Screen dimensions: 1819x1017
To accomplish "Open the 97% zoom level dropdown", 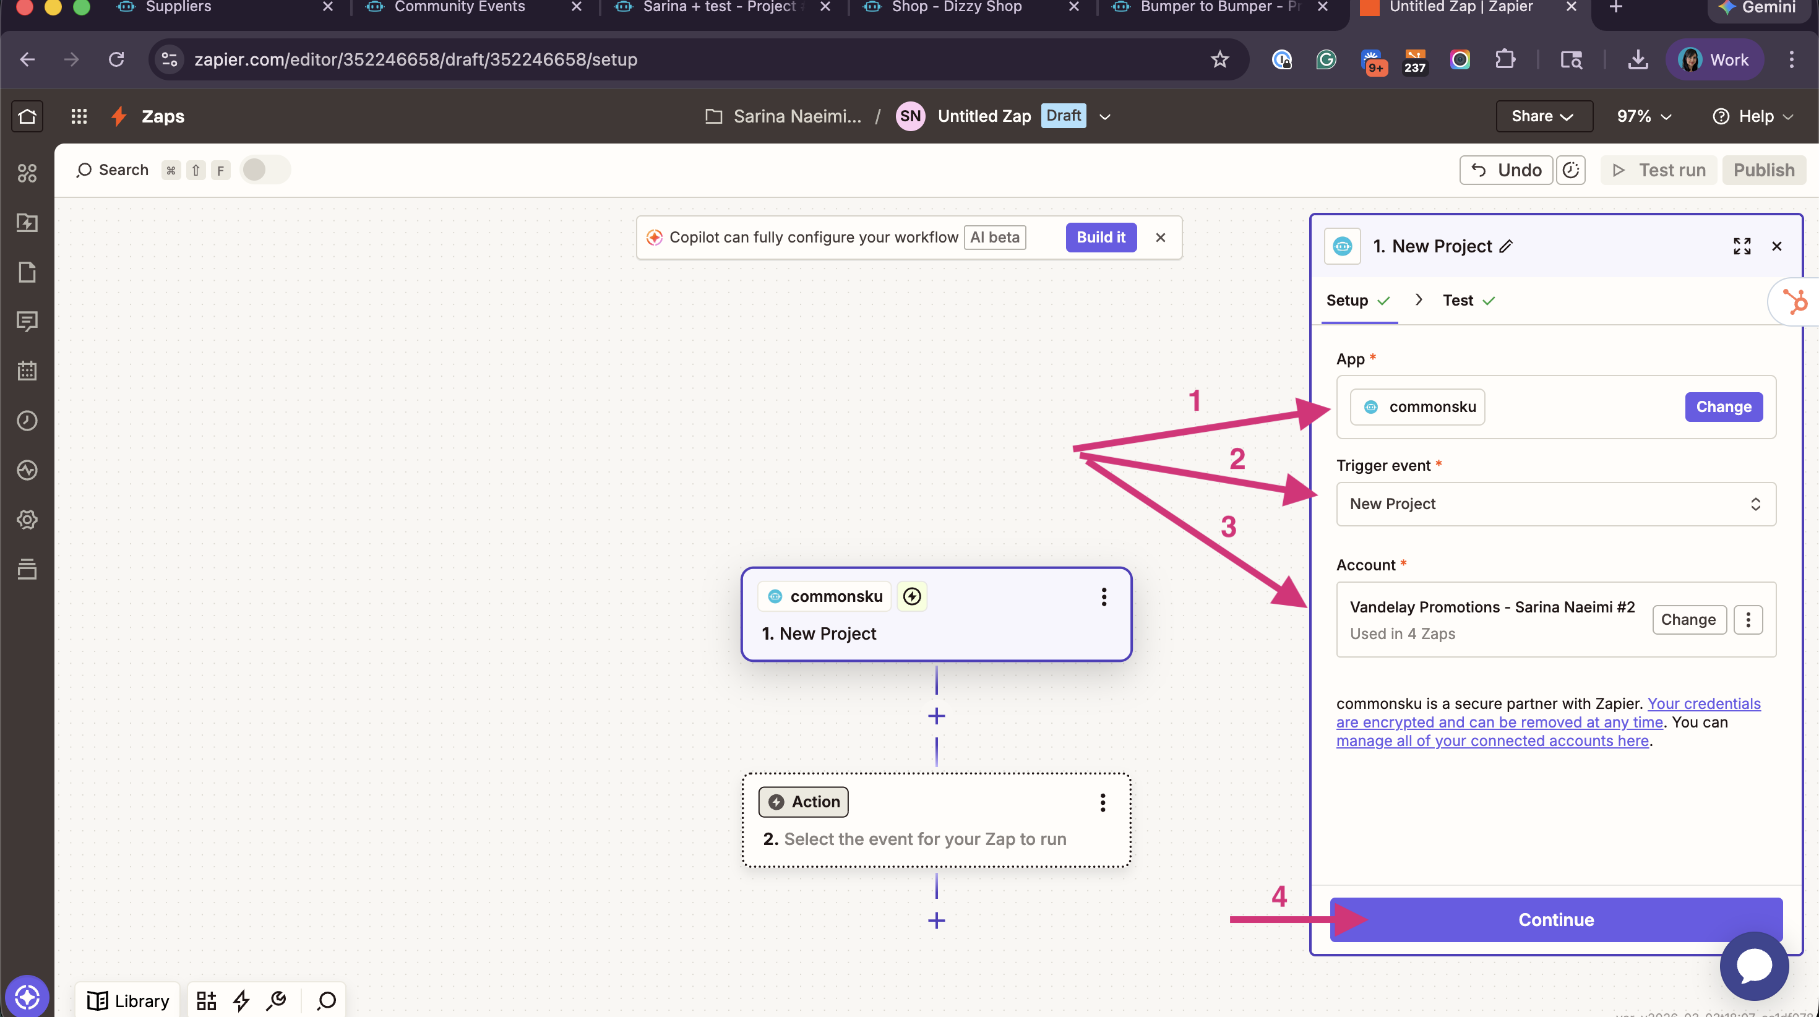I will pos(1644,116).
